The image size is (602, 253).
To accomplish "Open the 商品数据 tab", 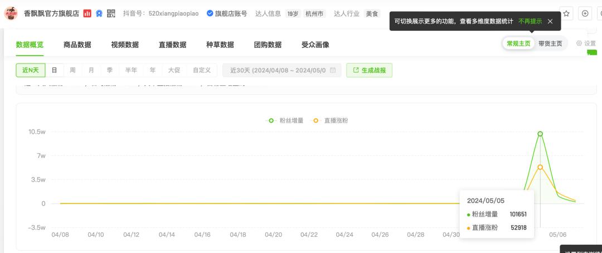I will click(x=77, y=45).
